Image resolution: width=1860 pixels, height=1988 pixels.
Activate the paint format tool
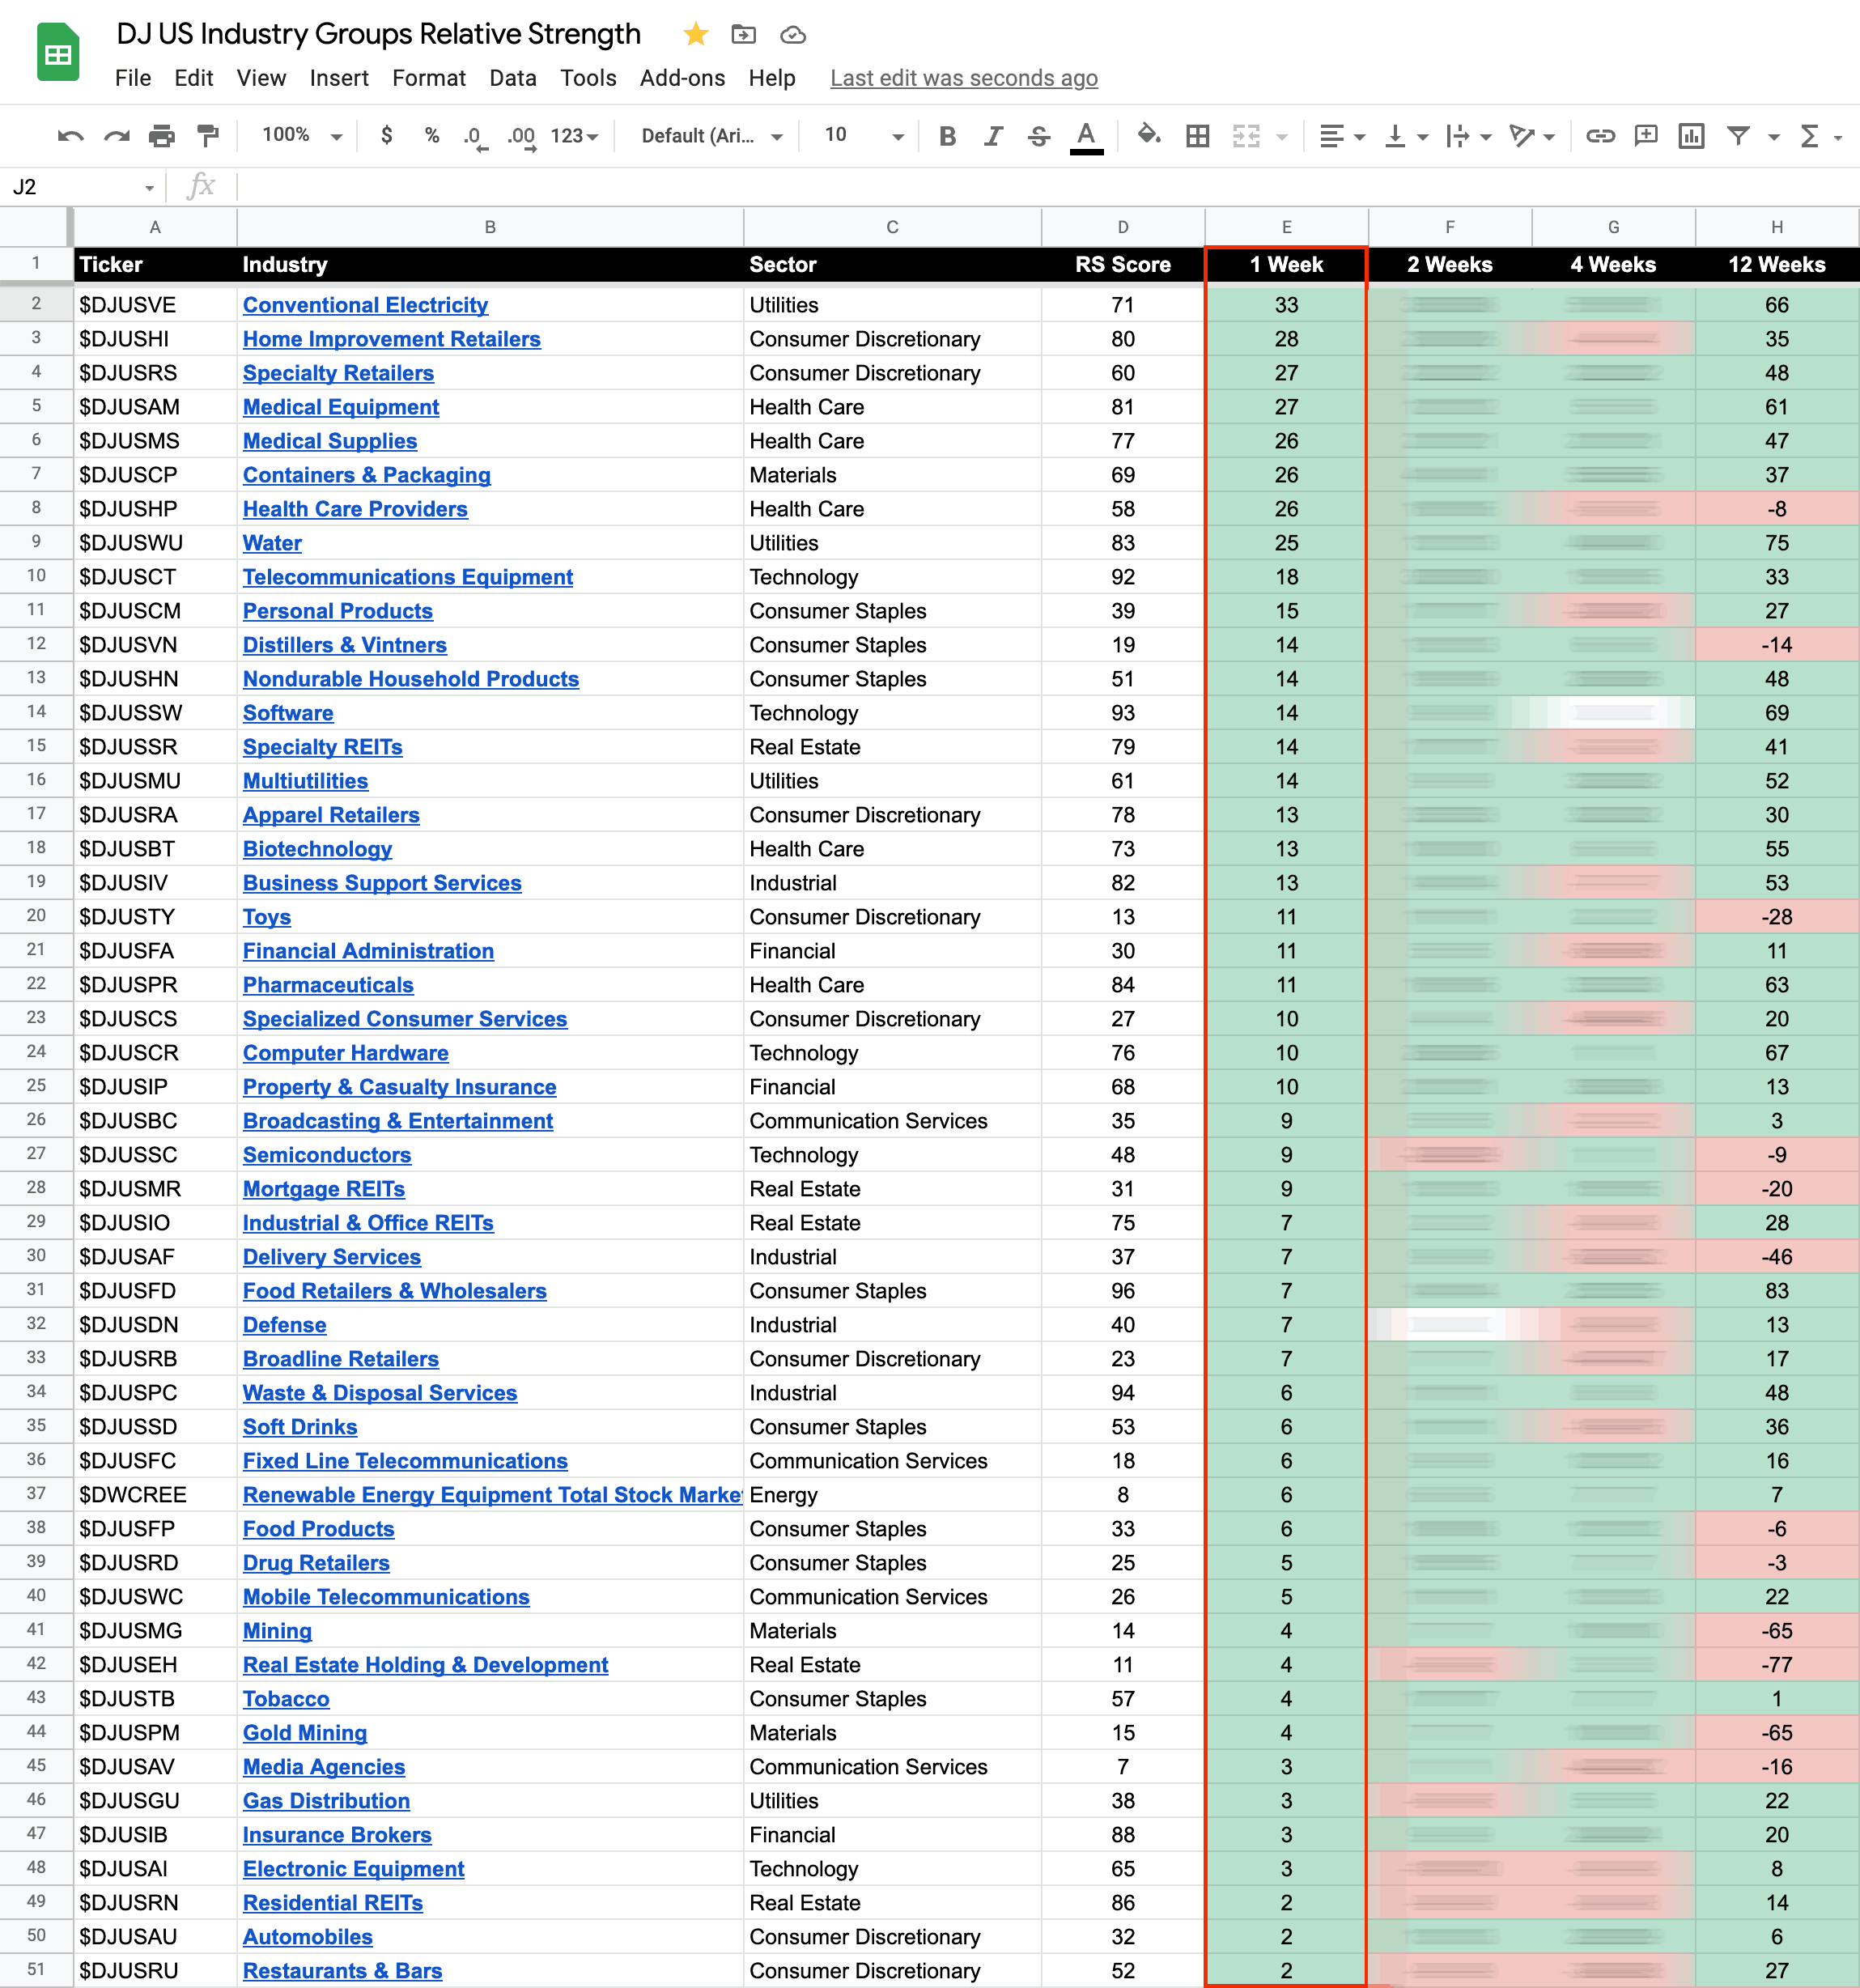tap(208, 136)
